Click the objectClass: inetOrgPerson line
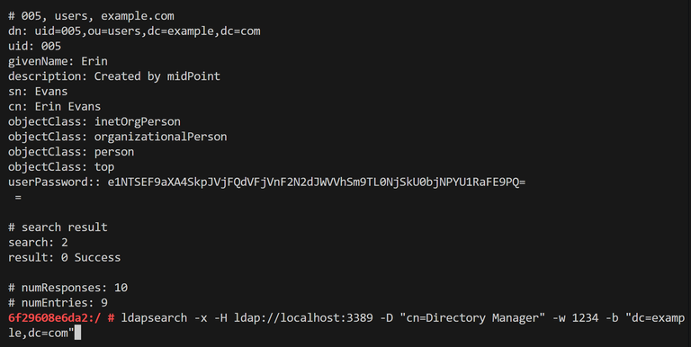This screenshot has width=691, height=347. [94, 121]
